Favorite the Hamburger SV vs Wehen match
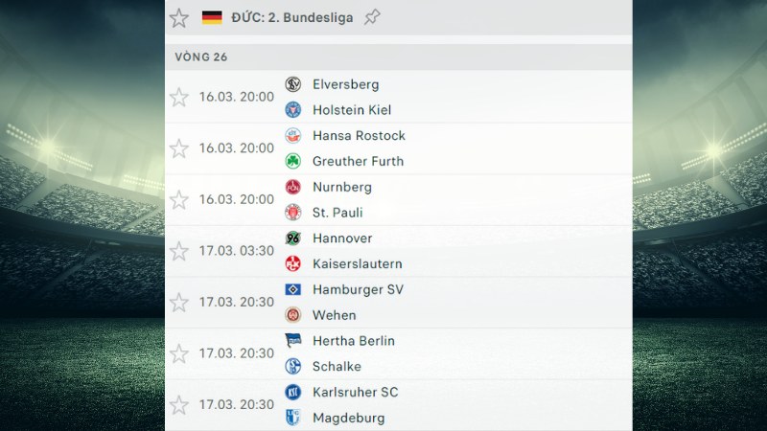Image resolution: width=767 pixels, height=431 pixels. point(179,302)
